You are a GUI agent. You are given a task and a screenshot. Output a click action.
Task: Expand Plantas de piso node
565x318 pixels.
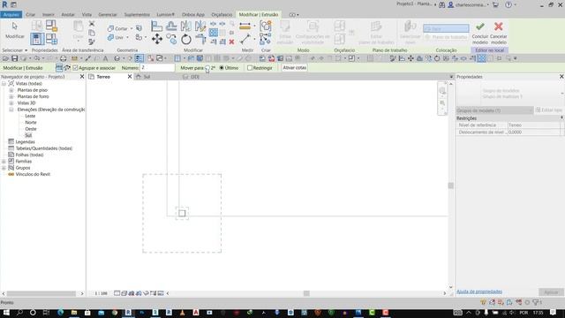coord(11,90)
